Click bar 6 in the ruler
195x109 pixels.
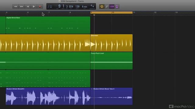coord(28,12)
